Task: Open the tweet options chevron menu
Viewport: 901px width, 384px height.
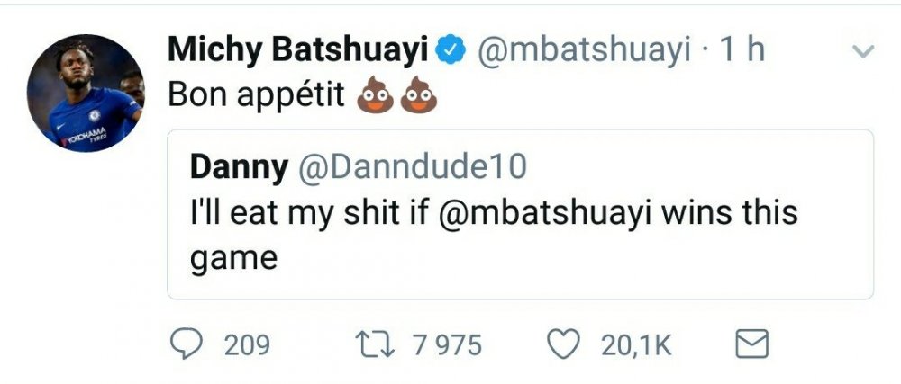Action: click(x=862, y=51)
